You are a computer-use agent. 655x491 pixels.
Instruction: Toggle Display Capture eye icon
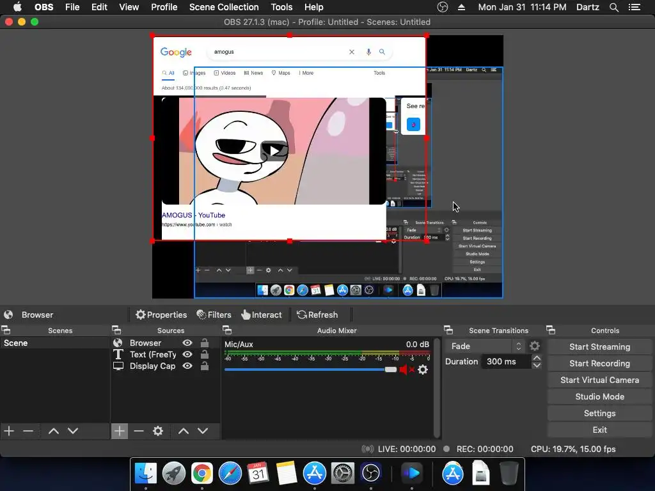(187, 366)
